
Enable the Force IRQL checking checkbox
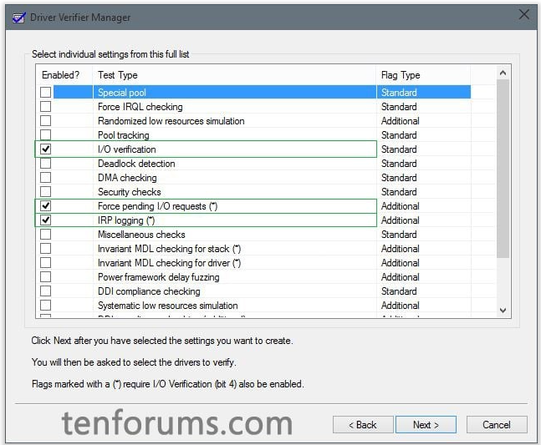point(45,106)
